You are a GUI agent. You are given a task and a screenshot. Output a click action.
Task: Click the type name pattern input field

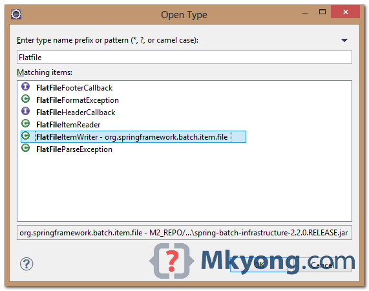184,57
